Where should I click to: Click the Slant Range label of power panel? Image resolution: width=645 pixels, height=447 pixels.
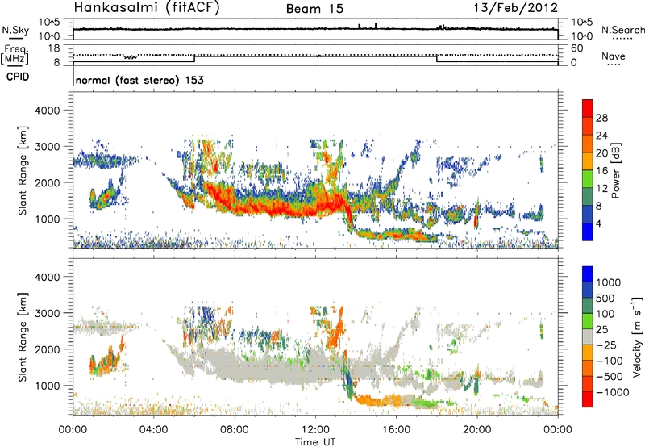23,170
